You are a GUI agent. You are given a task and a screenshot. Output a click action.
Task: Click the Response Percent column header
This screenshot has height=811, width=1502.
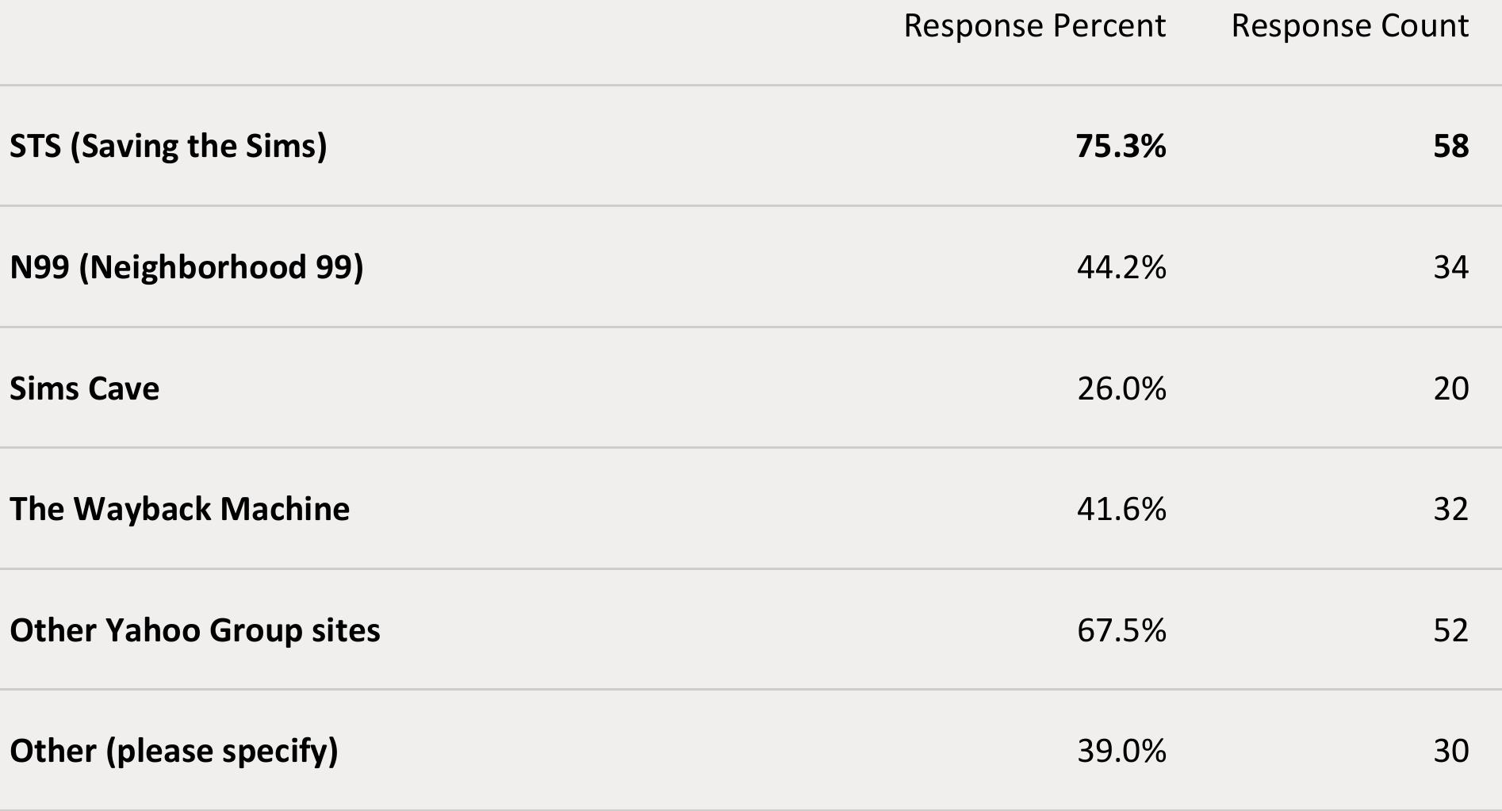[1034, 26]
